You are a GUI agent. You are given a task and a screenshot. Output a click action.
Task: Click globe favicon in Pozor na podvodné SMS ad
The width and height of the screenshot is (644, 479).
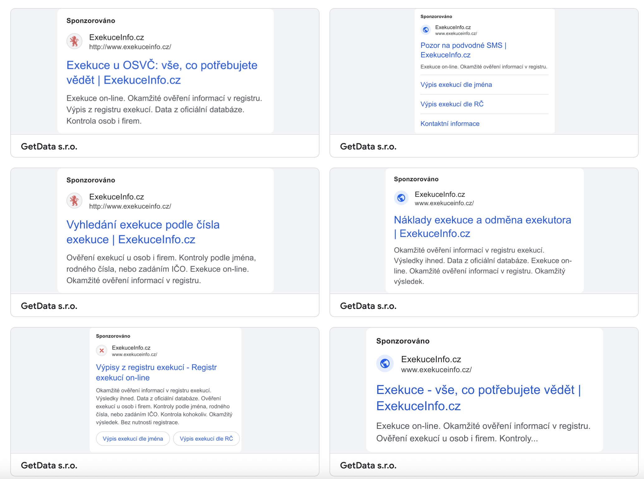pyautogui.click(x=425, y=30)
